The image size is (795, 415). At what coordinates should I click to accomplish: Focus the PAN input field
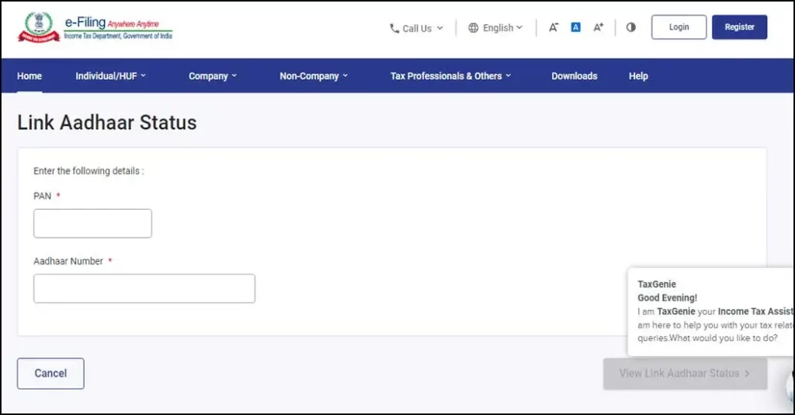coord(93,223)
